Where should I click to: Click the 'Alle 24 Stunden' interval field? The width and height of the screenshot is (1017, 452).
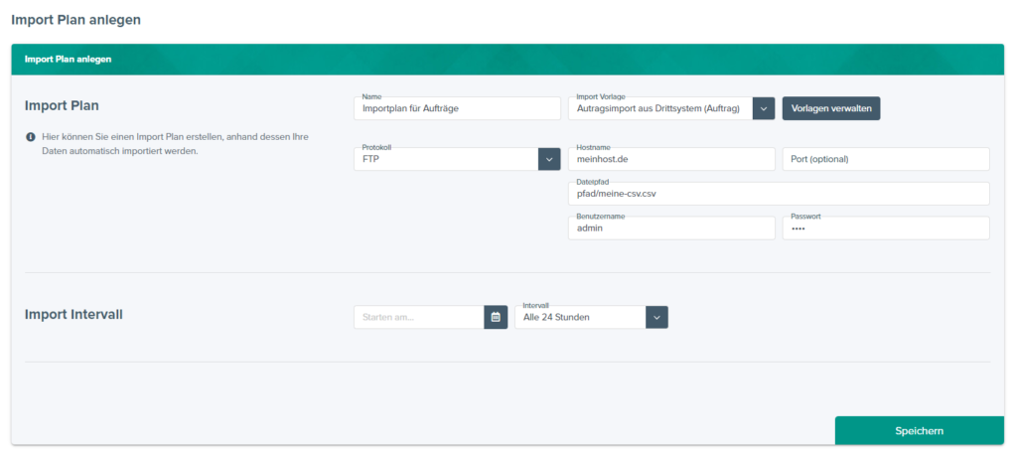[579, 317]
